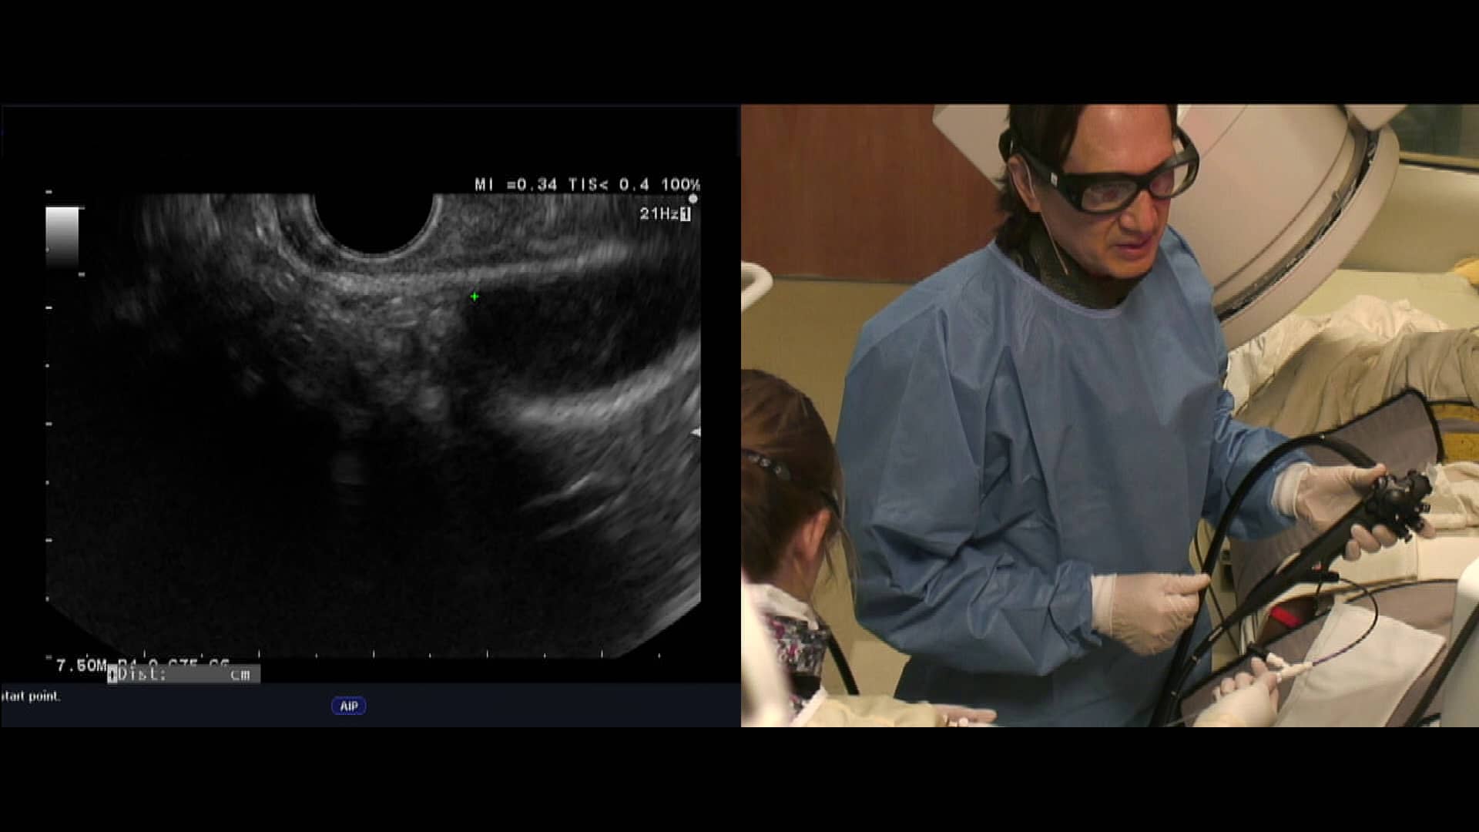Toggle the Dist measurement active cursor arrow

click(114, 673)
